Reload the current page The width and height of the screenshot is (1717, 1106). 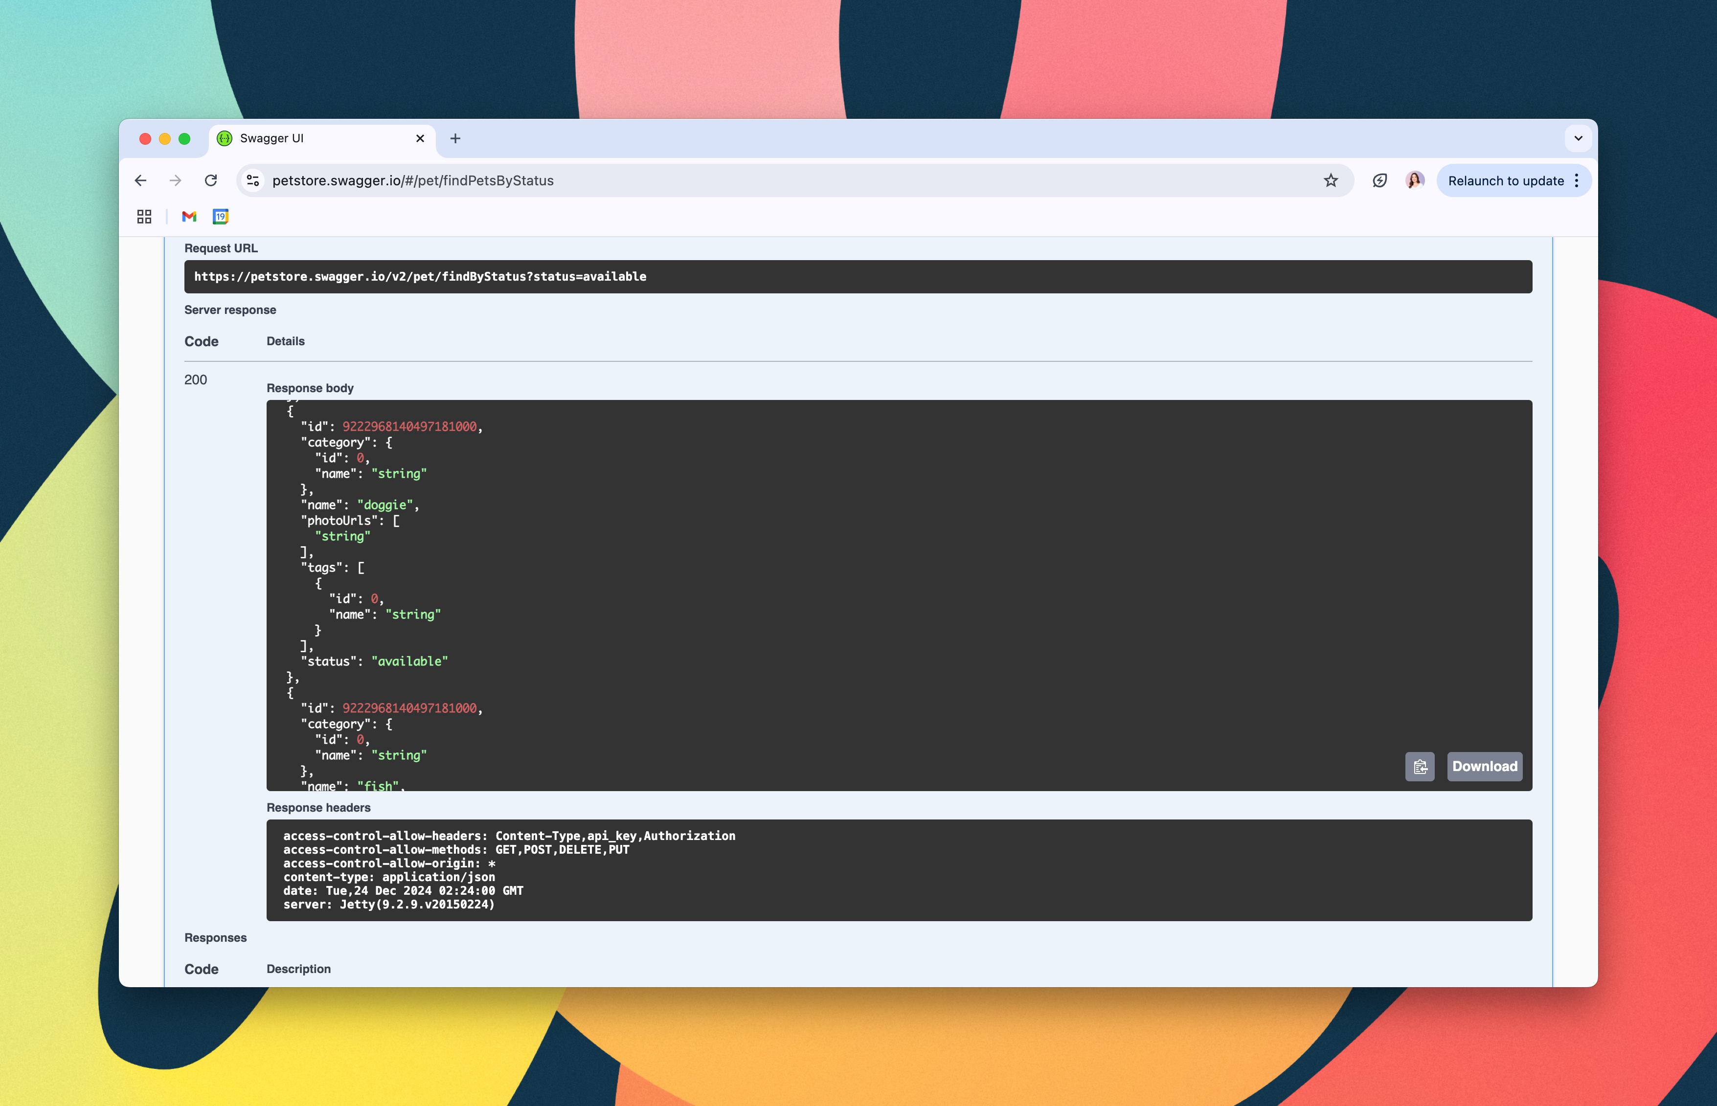pyautogui.click(x=210, y=180)
